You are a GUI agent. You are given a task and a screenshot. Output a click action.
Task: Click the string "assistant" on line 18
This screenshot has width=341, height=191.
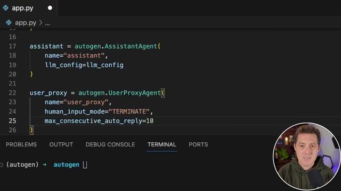click(x=84, y=56)
